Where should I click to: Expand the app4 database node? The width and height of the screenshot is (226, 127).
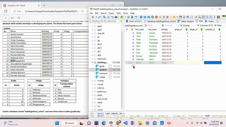[x=93, y=26]
